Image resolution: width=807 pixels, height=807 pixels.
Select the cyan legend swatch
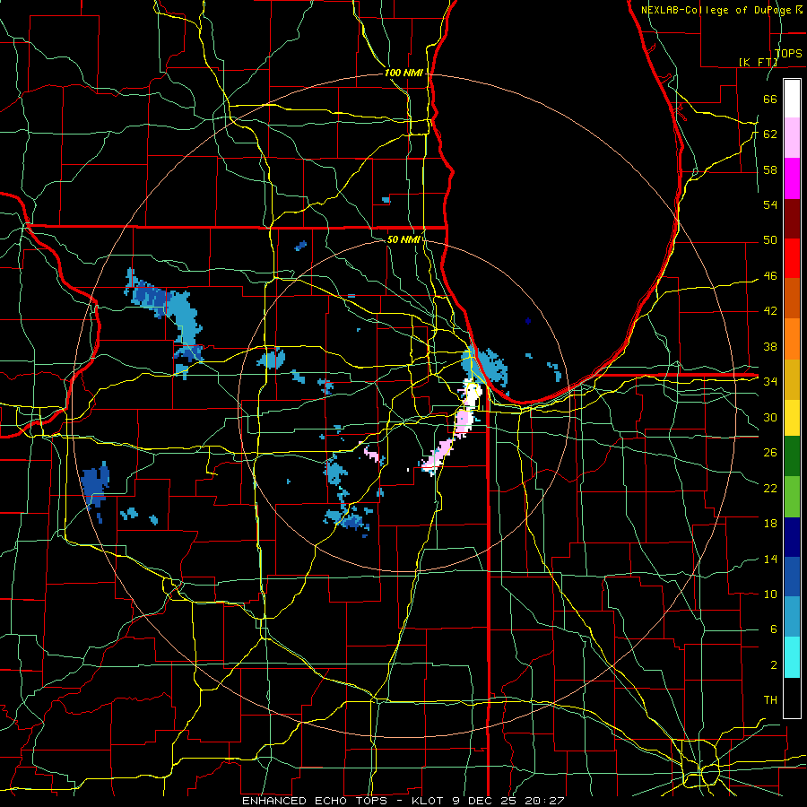tap(792, 658)
